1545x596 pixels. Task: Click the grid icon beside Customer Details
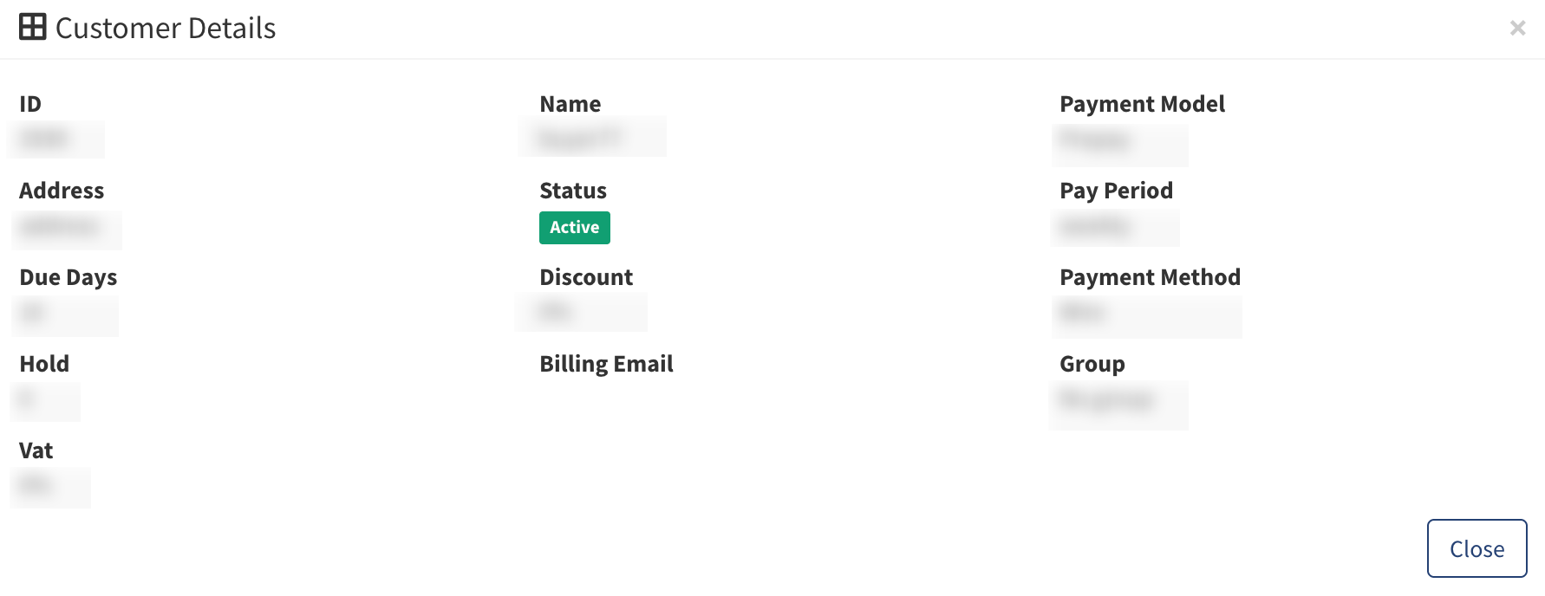coord(33,27)
